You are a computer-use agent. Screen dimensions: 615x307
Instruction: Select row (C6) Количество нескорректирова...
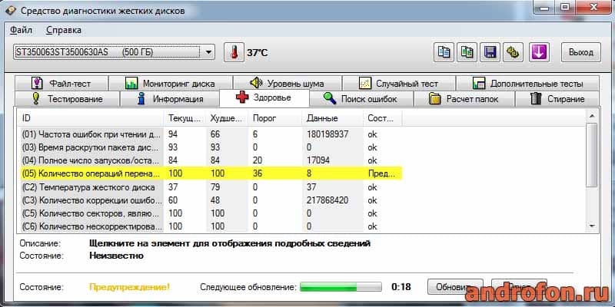point(210,226)
